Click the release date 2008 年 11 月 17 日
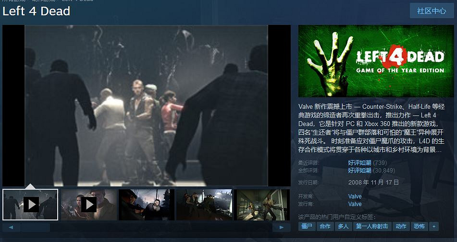This screenshot has width=457, height=242. pos(373,183)
